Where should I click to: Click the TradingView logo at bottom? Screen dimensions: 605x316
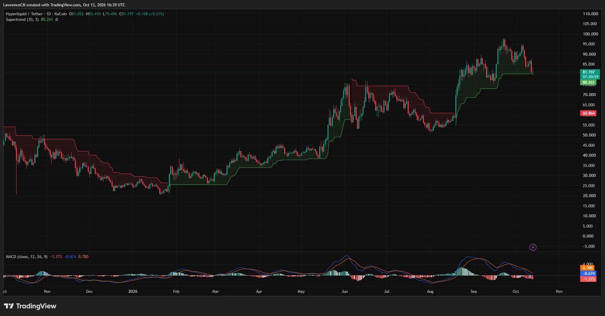(30, 306)
